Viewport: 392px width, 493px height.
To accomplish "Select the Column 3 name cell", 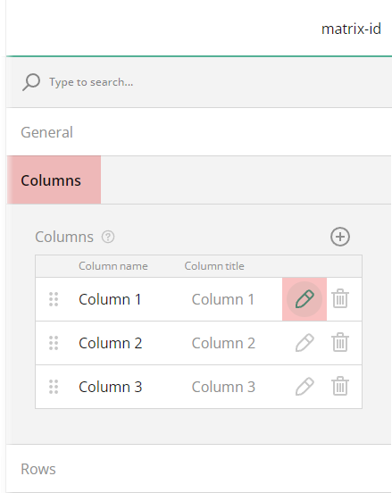I will click(x=111, y=387).
